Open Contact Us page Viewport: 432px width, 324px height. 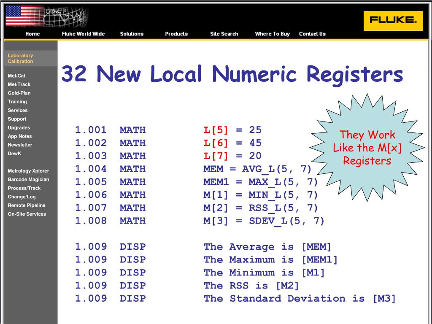312,34
